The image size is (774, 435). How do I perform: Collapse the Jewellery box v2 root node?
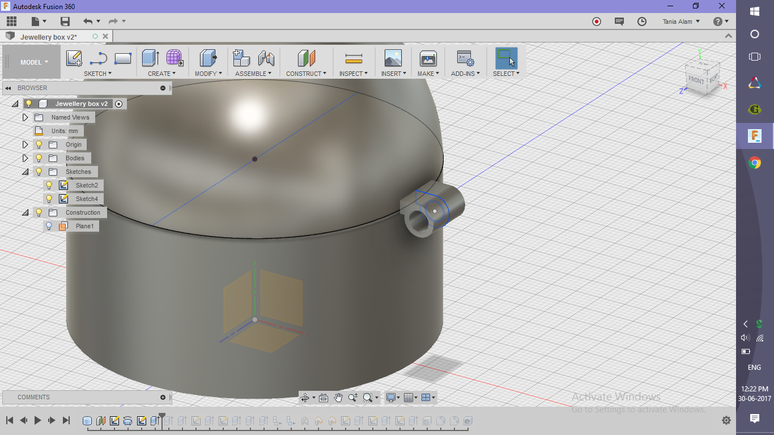(15, 104)
